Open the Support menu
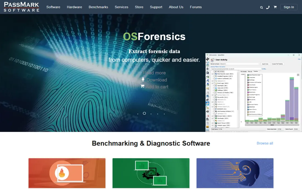Image resolution: width=302 pixels, height=189 pixels. (156, 7)
